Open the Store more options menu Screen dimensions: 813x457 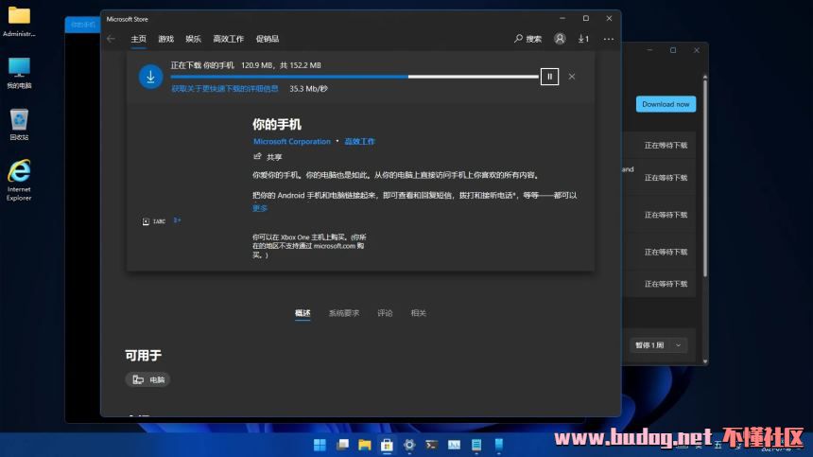[x=609, y=39]
